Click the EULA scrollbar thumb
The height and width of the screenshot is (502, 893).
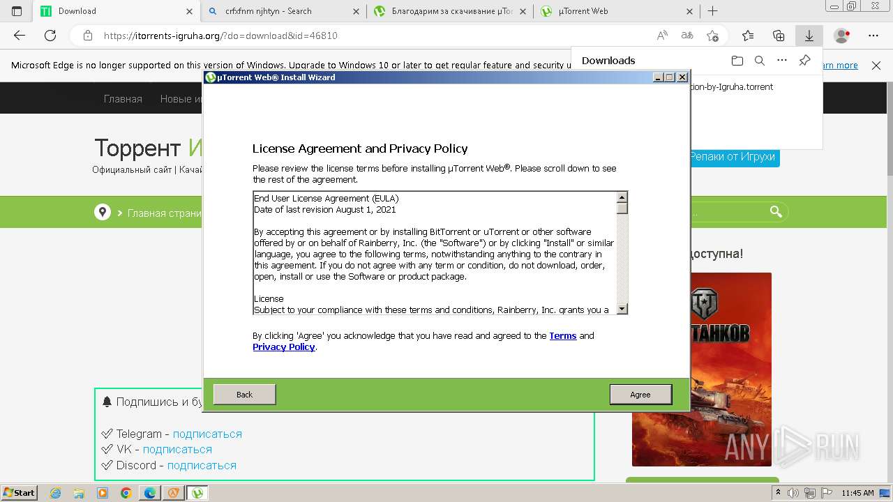[x=622, y=208]
